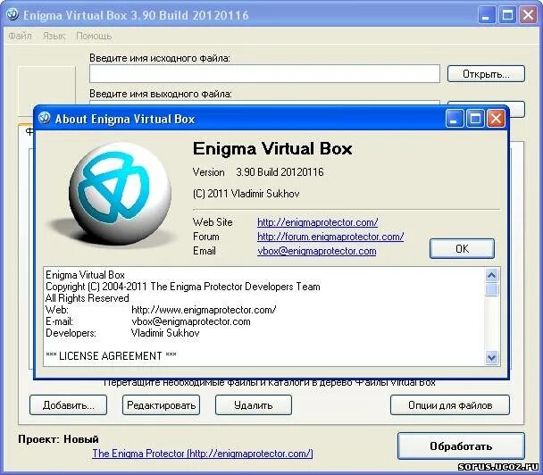543x475 pixels.
Task: Click the Удалить button
Action: [x=254, y=404]
